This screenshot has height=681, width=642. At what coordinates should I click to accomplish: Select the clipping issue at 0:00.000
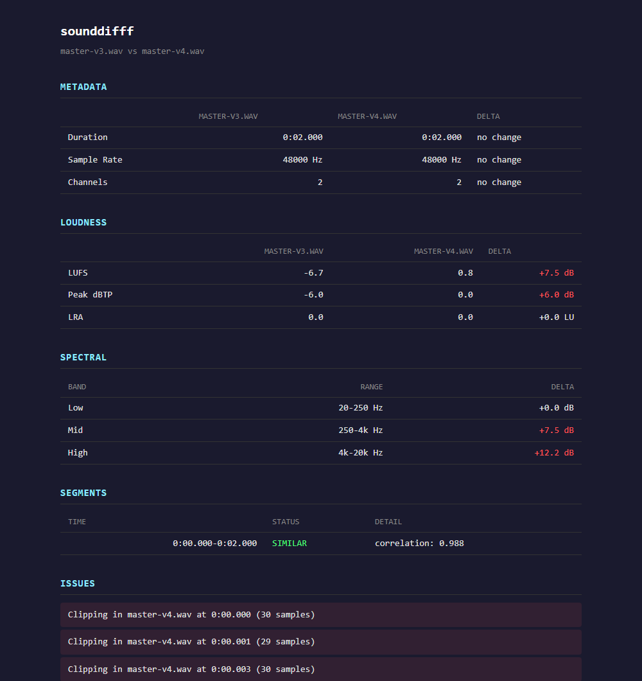321,615
